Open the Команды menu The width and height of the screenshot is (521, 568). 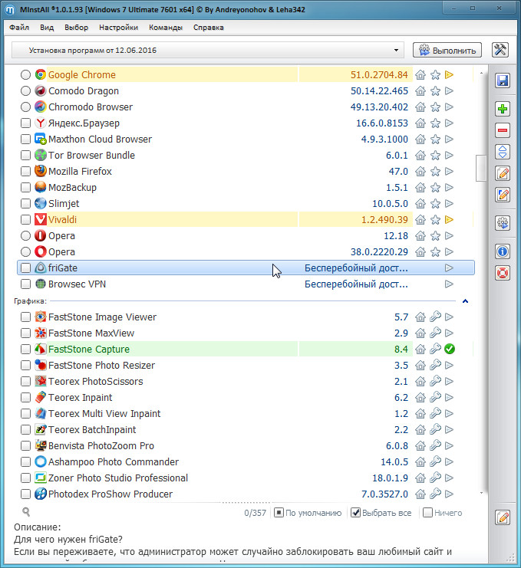coord(166,28)
